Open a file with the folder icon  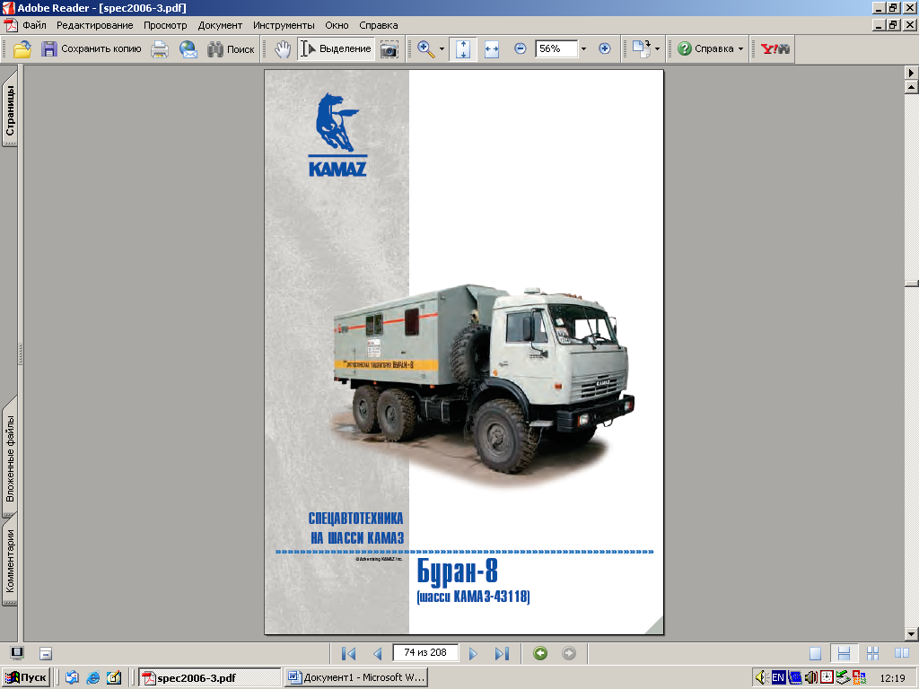22,48
